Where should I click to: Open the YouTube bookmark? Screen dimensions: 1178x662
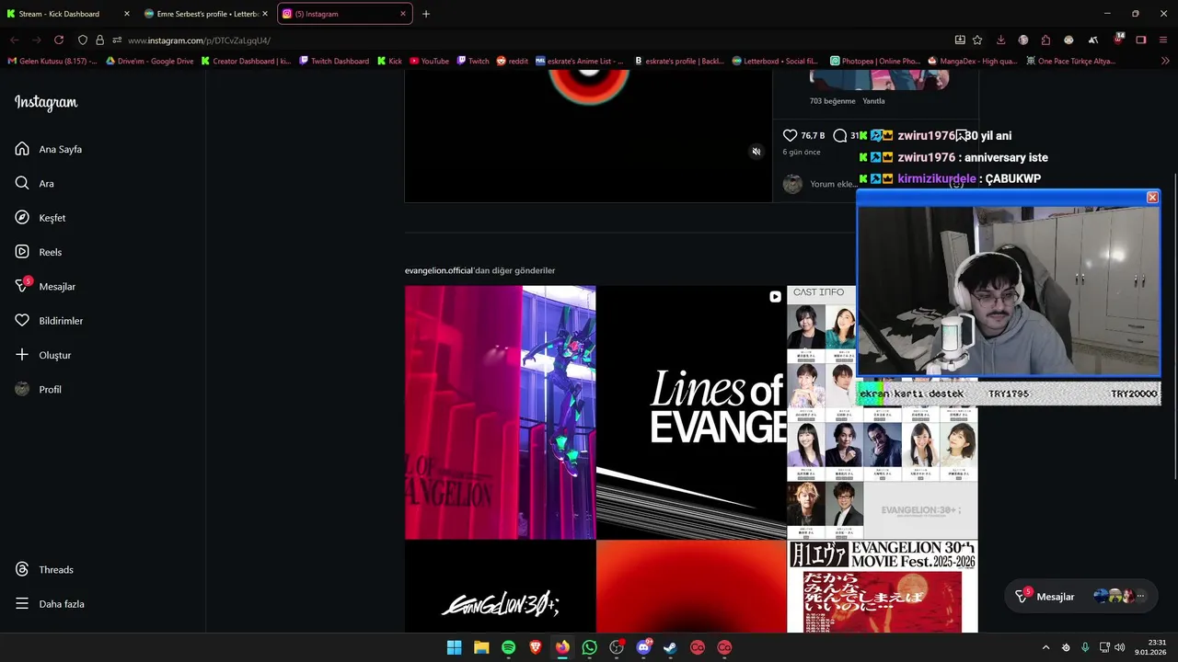click(430, 62)
